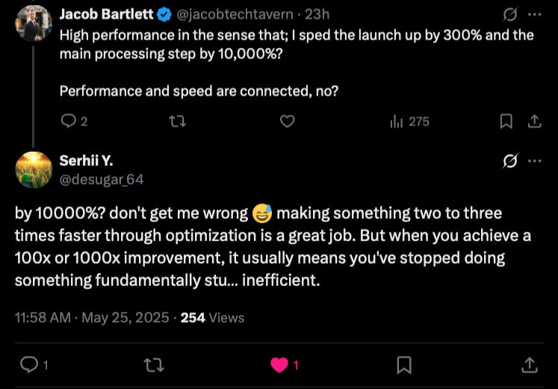This screenshot has height=389, width=558.
Task: Click Grok icon on Jacob's tweet
Action: pyautogui.click(x=511, y=14)
